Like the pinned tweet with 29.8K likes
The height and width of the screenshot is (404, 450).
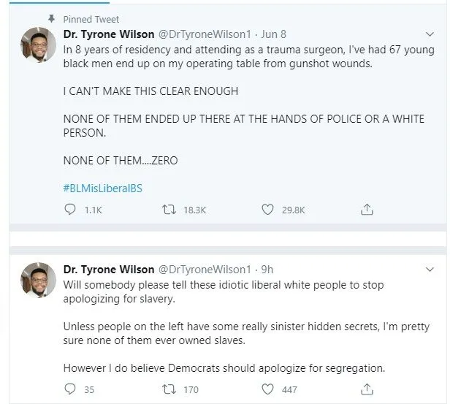267,210
